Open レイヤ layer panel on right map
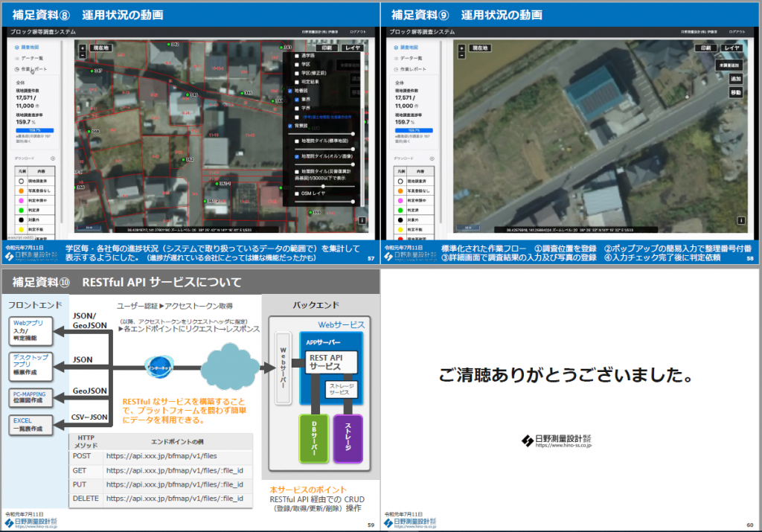 [732, 48]
